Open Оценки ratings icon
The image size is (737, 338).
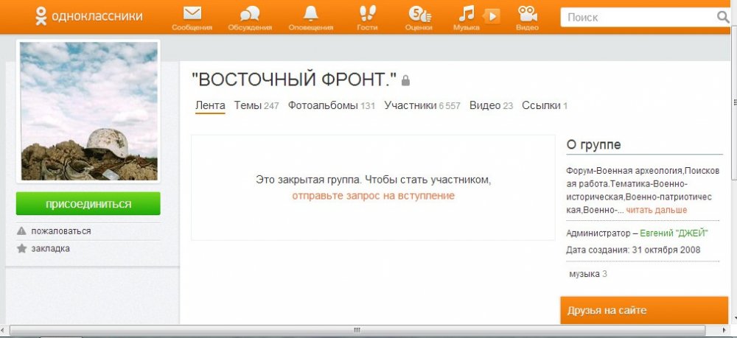click(418, 13)
